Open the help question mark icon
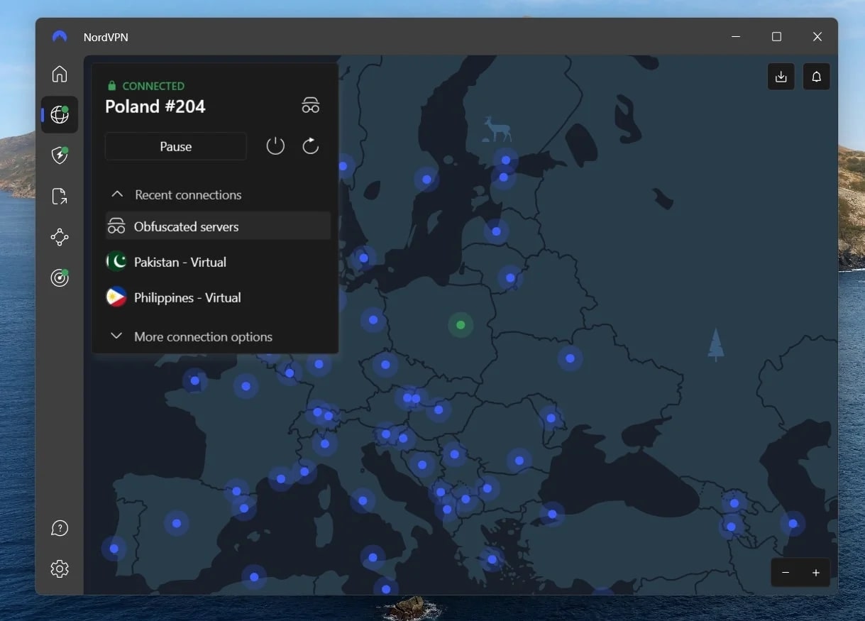 tap(59, 527)
